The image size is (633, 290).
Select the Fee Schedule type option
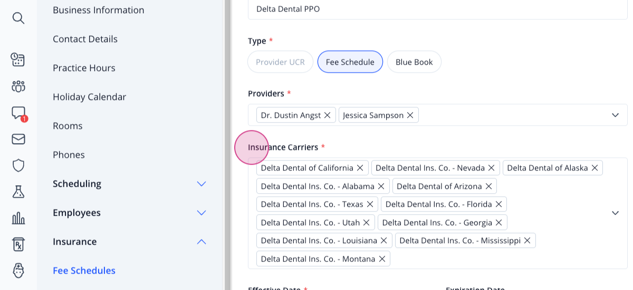click(350, 62)
